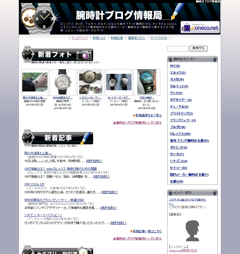Select the カルティエ(9) category
This screenshot has width=240, height=254.
[x=179, y=86]
